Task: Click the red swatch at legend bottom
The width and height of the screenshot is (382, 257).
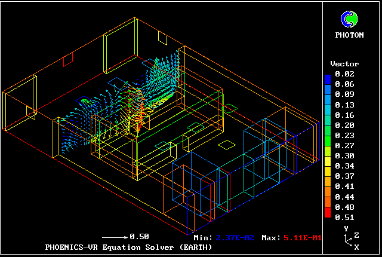Action: (x=328, y=212)
